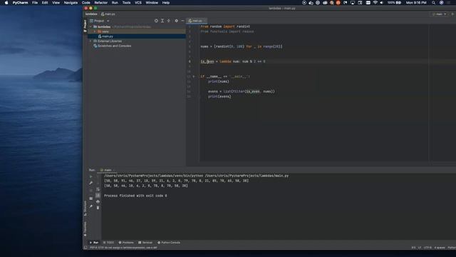Image resolution: width=456 pixels, height=257 pixels.
Task: Switch to main.py editor tab
Action: click(x=197, y=21)
